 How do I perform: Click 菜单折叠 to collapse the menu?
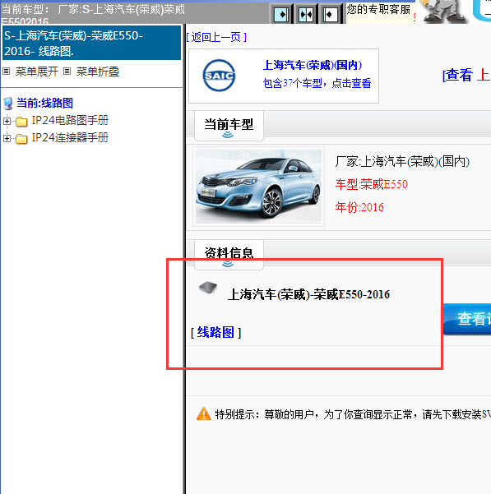98,72
